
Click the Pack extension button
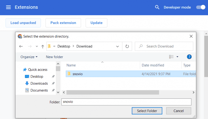[63, 23]
